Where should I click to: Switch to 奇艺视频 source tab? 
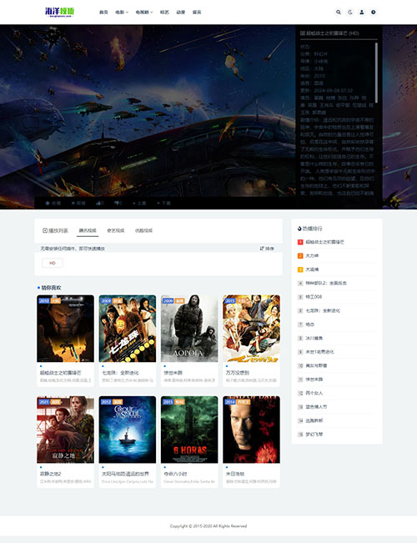116,231
